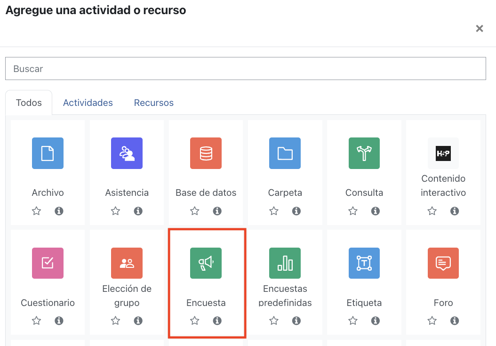The image size is (496, 346).
Task: Open the Encuestas predefinidas bar chart icon
Action: coord(285,263)
